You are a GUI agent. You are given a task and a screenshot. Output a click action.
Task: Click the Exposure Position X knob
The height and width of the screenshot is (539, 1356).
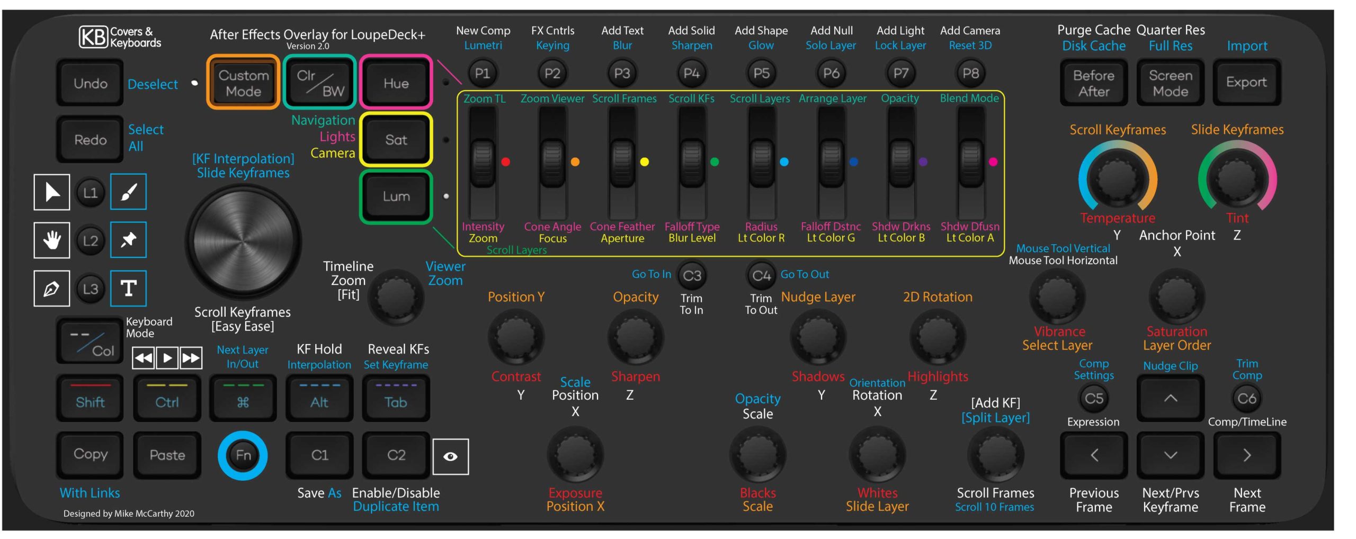point(575,454)
